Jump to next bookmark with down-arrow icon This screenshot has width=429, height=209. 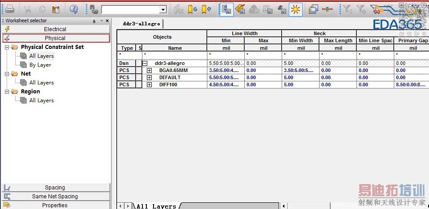192,9
